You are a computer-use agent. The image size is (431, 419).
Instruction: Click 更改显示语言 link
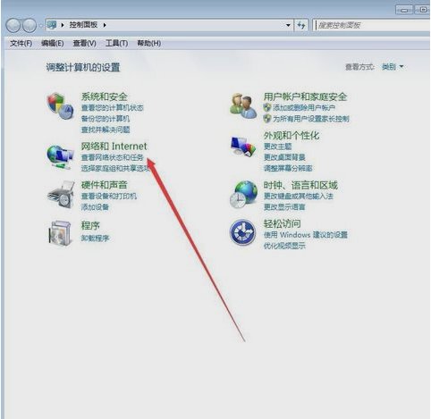point(284,207)
